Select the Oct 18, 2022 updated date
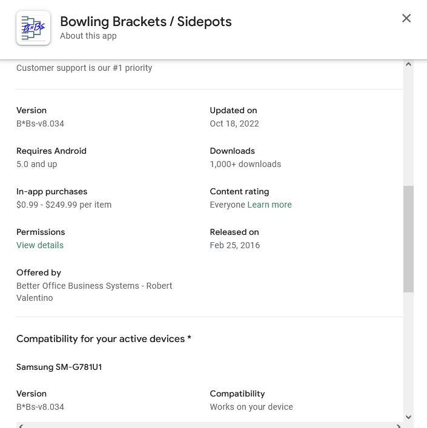 (234, 123)
